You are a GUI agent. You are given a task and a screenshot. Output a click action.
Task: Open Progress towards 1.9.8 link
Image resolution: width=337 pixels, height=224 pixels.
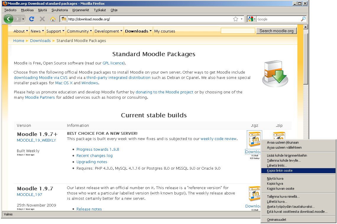tap(98, 150)
